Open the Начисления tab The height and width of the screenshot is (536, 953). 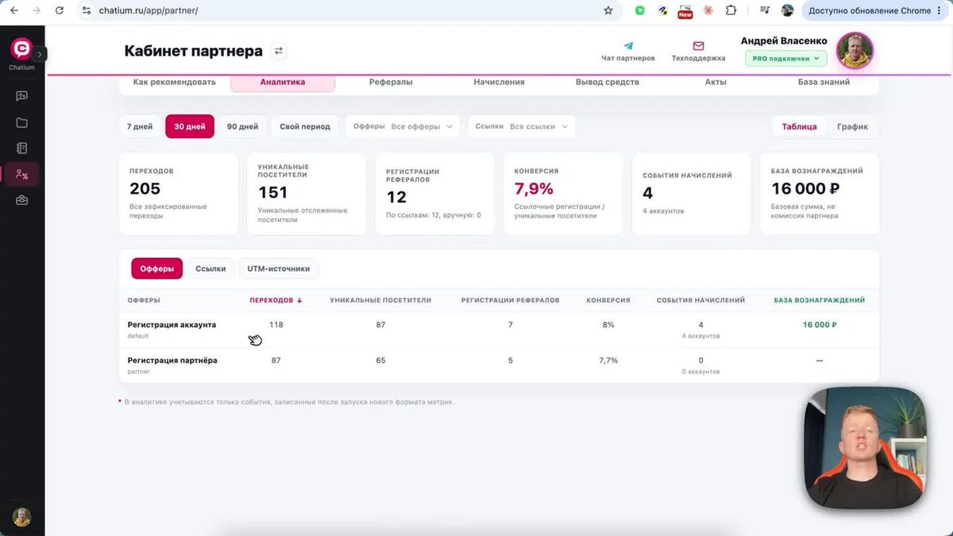click(499, 82)
